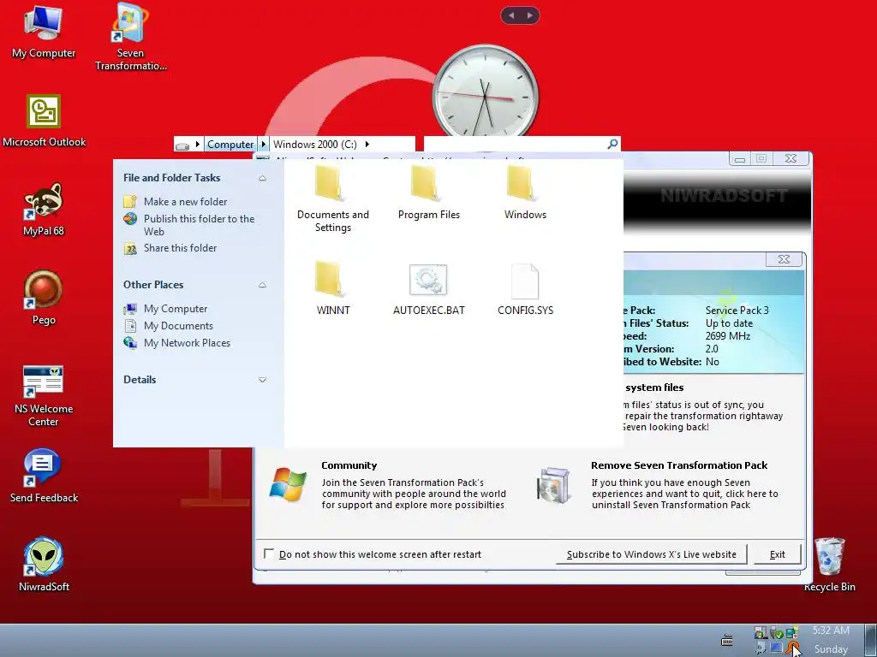Collapse the Other Places section
877x657 pixels.
262,285
